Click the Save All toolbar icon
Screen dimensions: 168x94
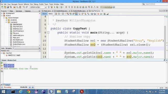coord(11,7)
